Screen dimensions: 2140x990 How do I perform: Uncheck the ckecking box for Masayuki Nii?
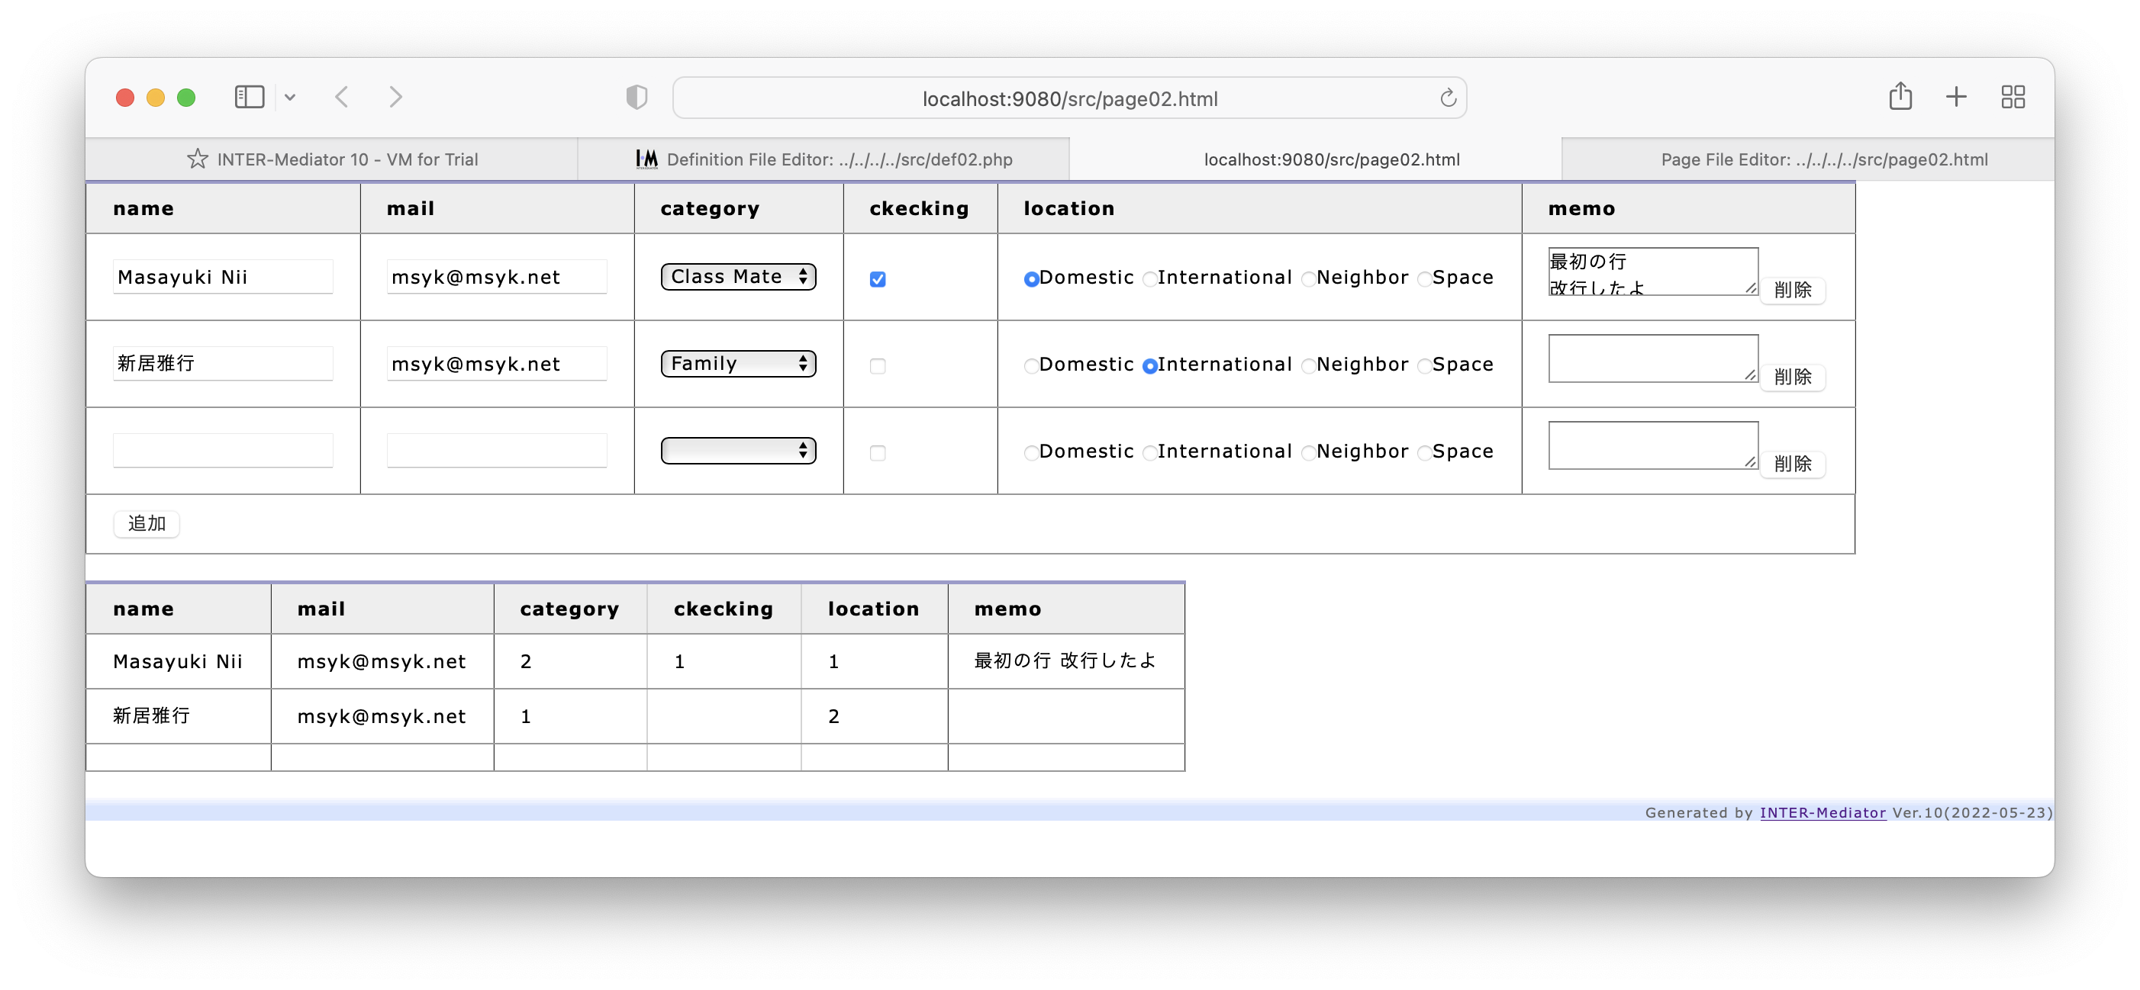(x=877, y=279)
